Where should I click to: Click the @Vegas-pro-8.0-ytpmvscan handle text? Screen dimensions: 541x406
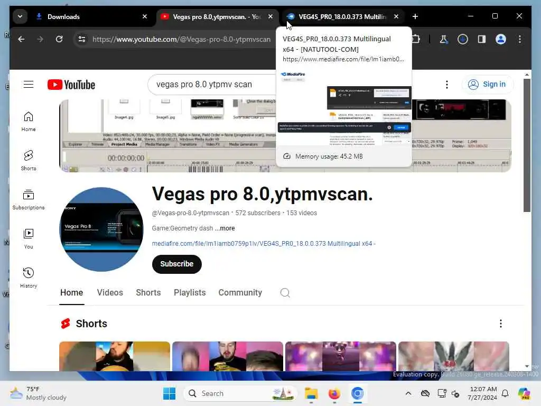tap(190, 213)
